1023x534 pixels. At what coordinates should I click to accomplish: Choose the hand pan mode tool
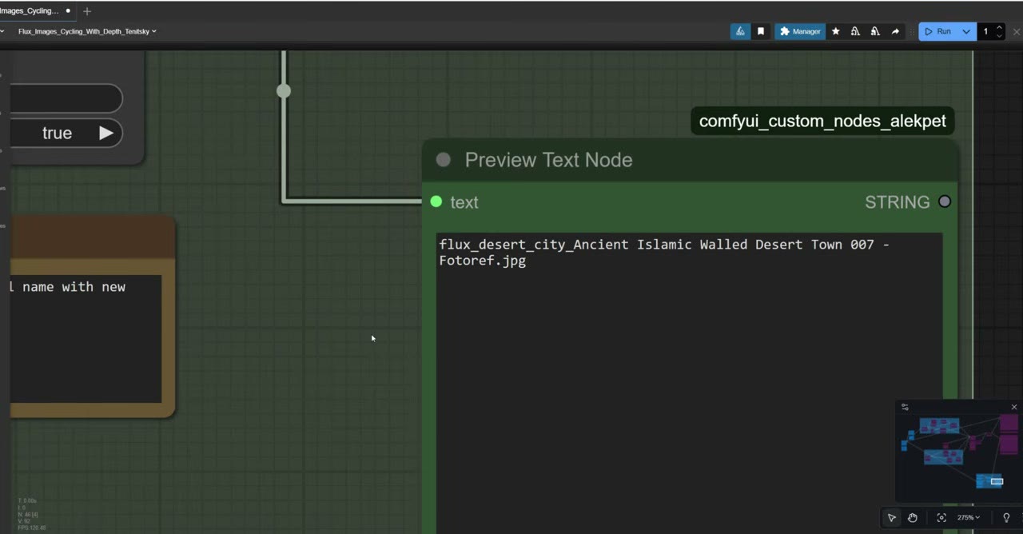click(x=912, y=517)
